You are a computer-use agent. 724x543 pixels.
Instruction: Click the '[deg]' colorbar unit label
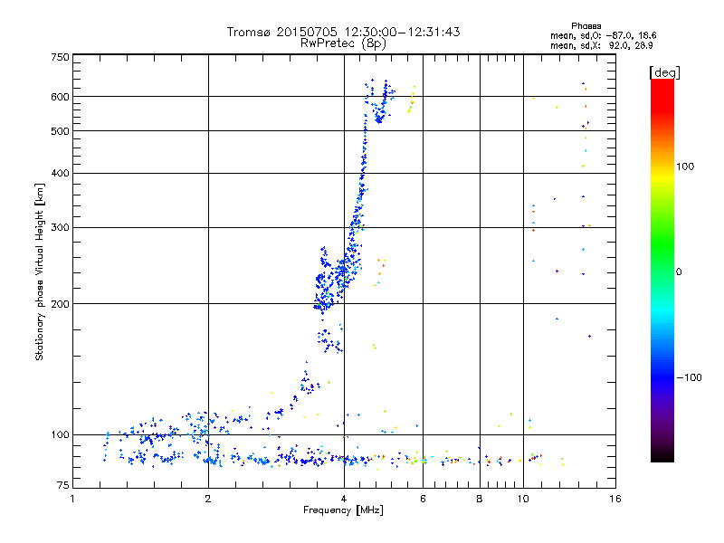pyautogui.click(x=664, y=72)
